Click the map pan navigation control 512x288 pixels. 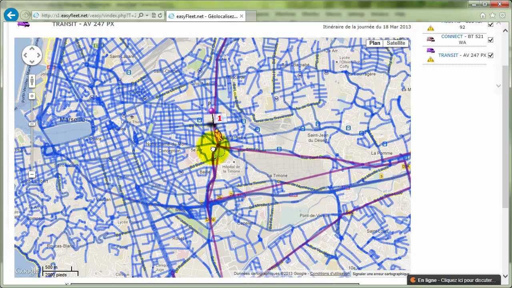point(32,55)
